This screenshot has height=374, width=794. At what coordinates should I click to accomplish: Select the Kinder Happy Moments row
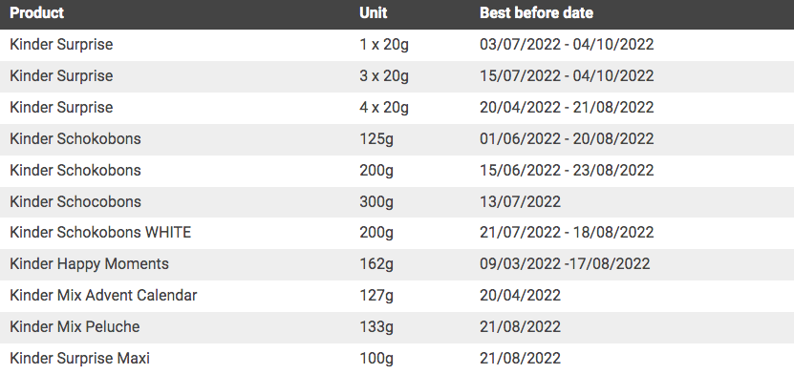click(x=397, y=264)
